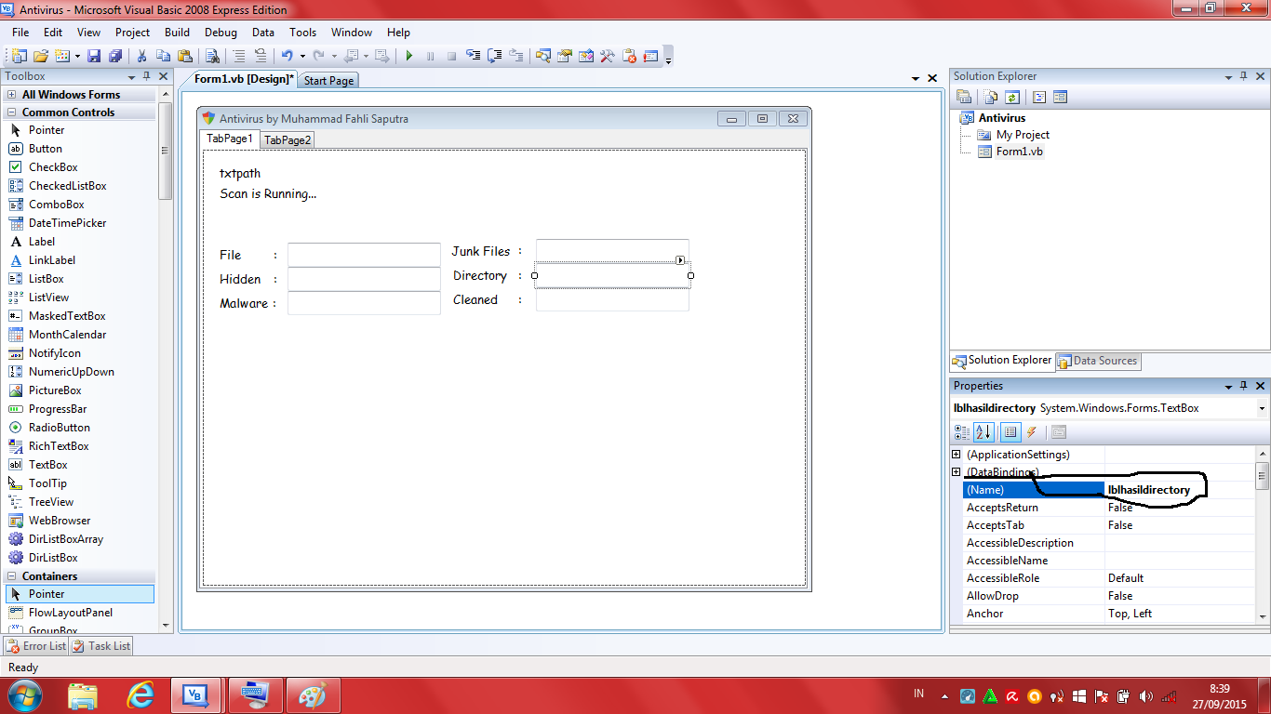Switch to the Start Page tab
This screenshot has width=1271, height=714.
click(328, 81)
